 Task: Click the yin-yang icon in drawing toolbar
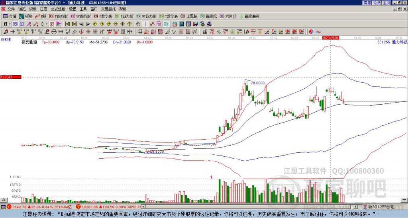[x=311, y=32]
